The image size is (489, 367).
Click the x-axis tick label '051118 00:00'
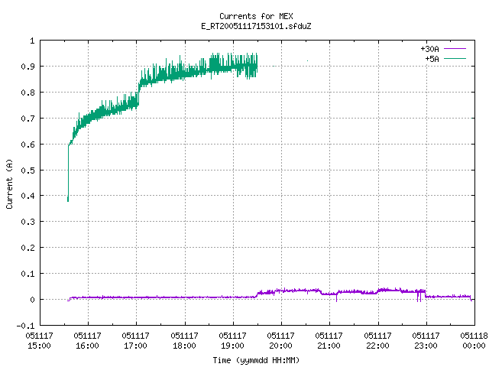click(x=474, y=340)
